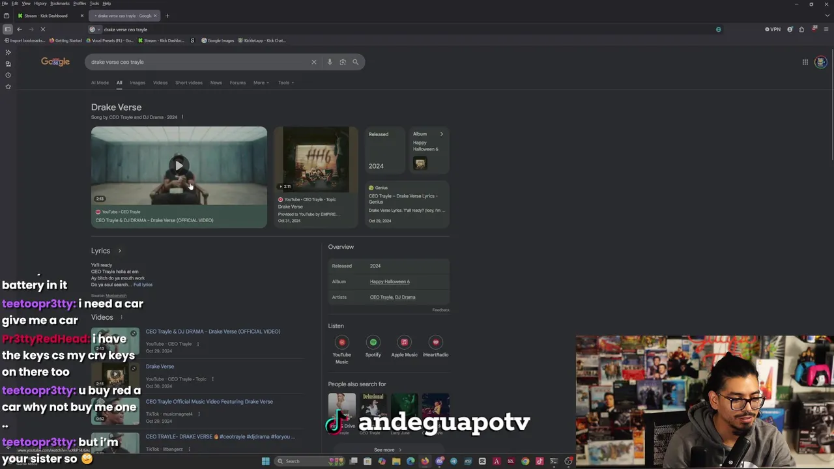Open CEO Trayle & DJ DRAMA official video result
Viewport: 834px width, 469px height.
coord(213,332)
